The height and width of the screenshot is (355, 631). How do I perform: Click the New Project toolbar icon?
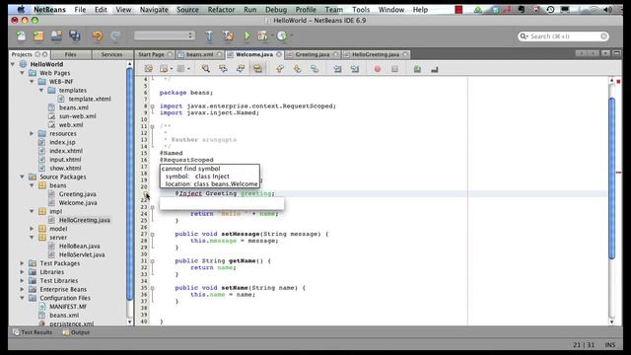38,36
